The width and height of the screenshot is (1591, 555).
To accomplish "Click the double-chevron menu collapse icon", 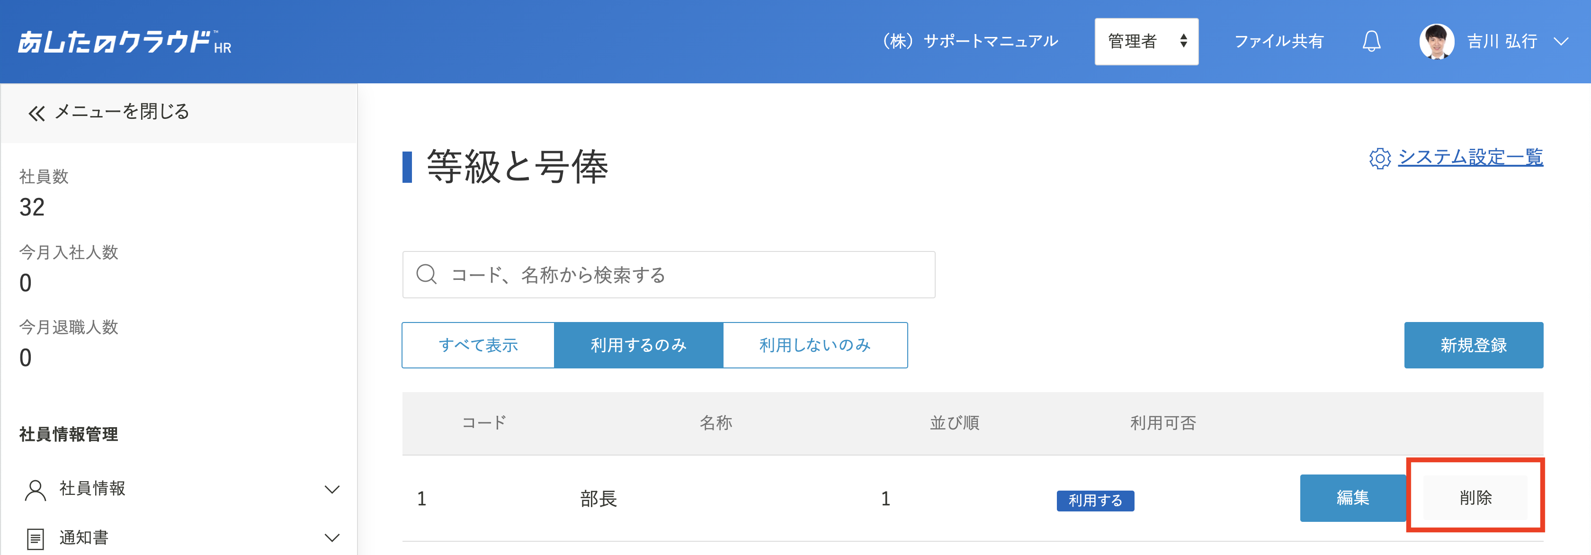I will 37,113.
